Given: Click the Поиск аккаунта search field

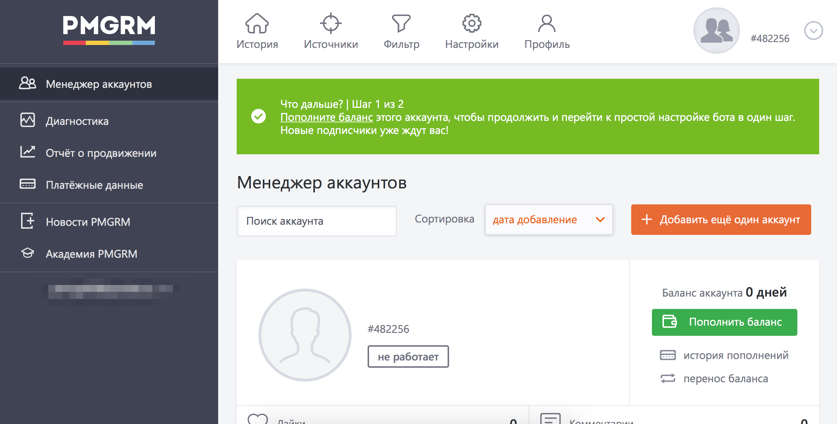Looking at the screenshot, I should [x=316, y=221].
